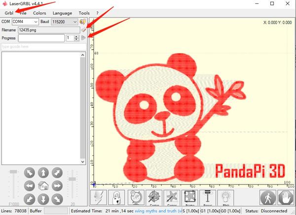
Task: Click the panda preview image in canvas
Action: coord(171,118)
